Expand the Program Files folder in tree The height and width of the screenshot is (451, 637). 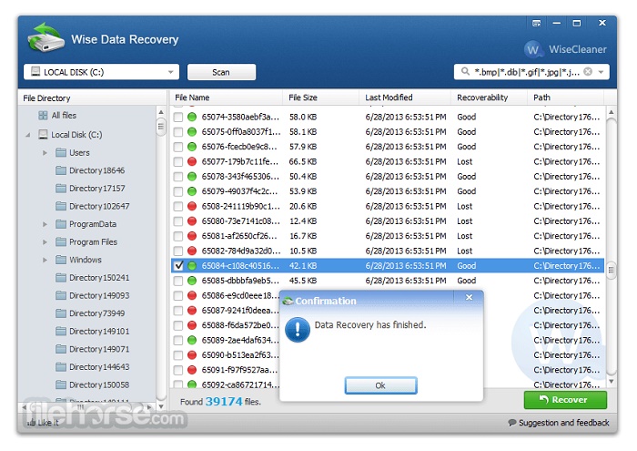45,242
